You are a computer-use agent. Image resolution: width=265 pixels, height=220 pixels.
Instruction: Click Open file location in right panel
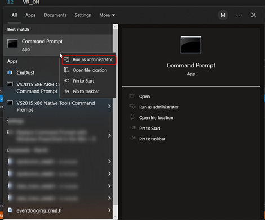156,118
